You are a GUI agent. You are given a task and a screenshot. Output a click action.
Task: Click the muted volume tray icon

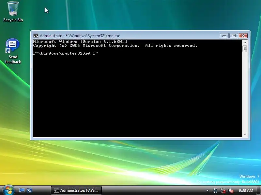231,190
